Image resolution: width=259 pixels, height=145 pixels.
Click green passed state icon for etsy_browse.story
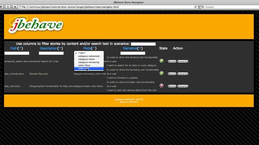[x=161, y=73]
